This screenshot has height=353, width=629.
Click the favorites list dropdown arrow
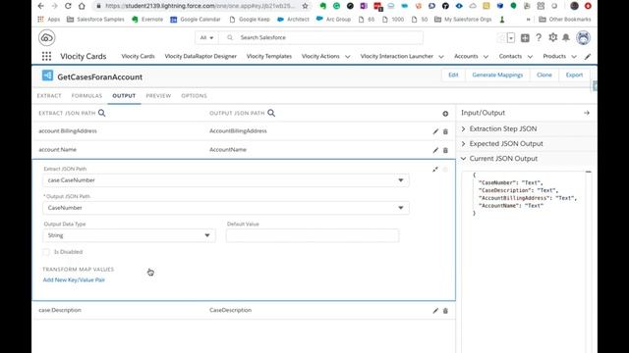pyautogui.click(x=511, y=38)
